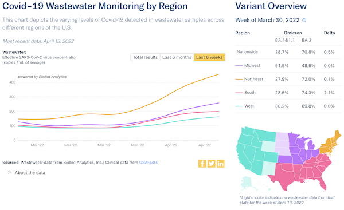344x210 pixels.
Task: Select the Last 6 weeks range
Action: pyautogui.click(x=209, y=57)
